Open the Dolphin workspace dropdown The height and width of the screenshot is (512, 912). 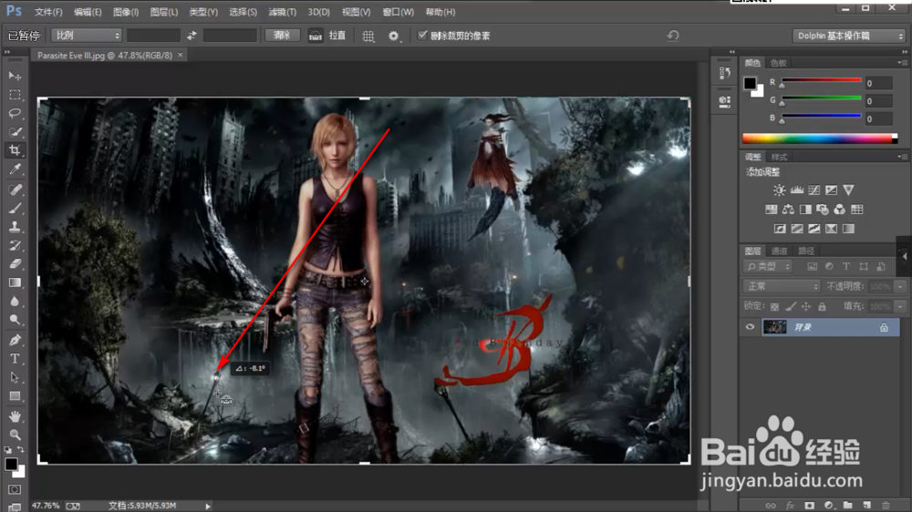pos(850,36)
